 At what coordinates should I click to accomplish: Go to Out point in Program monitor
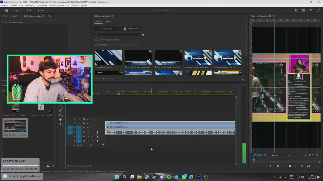coord(301,166)
